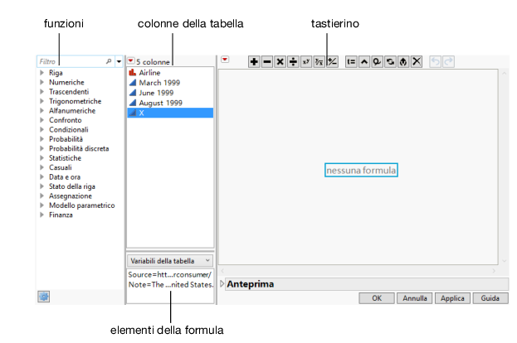
Task: Click the delete expression X keypad button
Action: (x=417, y=61)
